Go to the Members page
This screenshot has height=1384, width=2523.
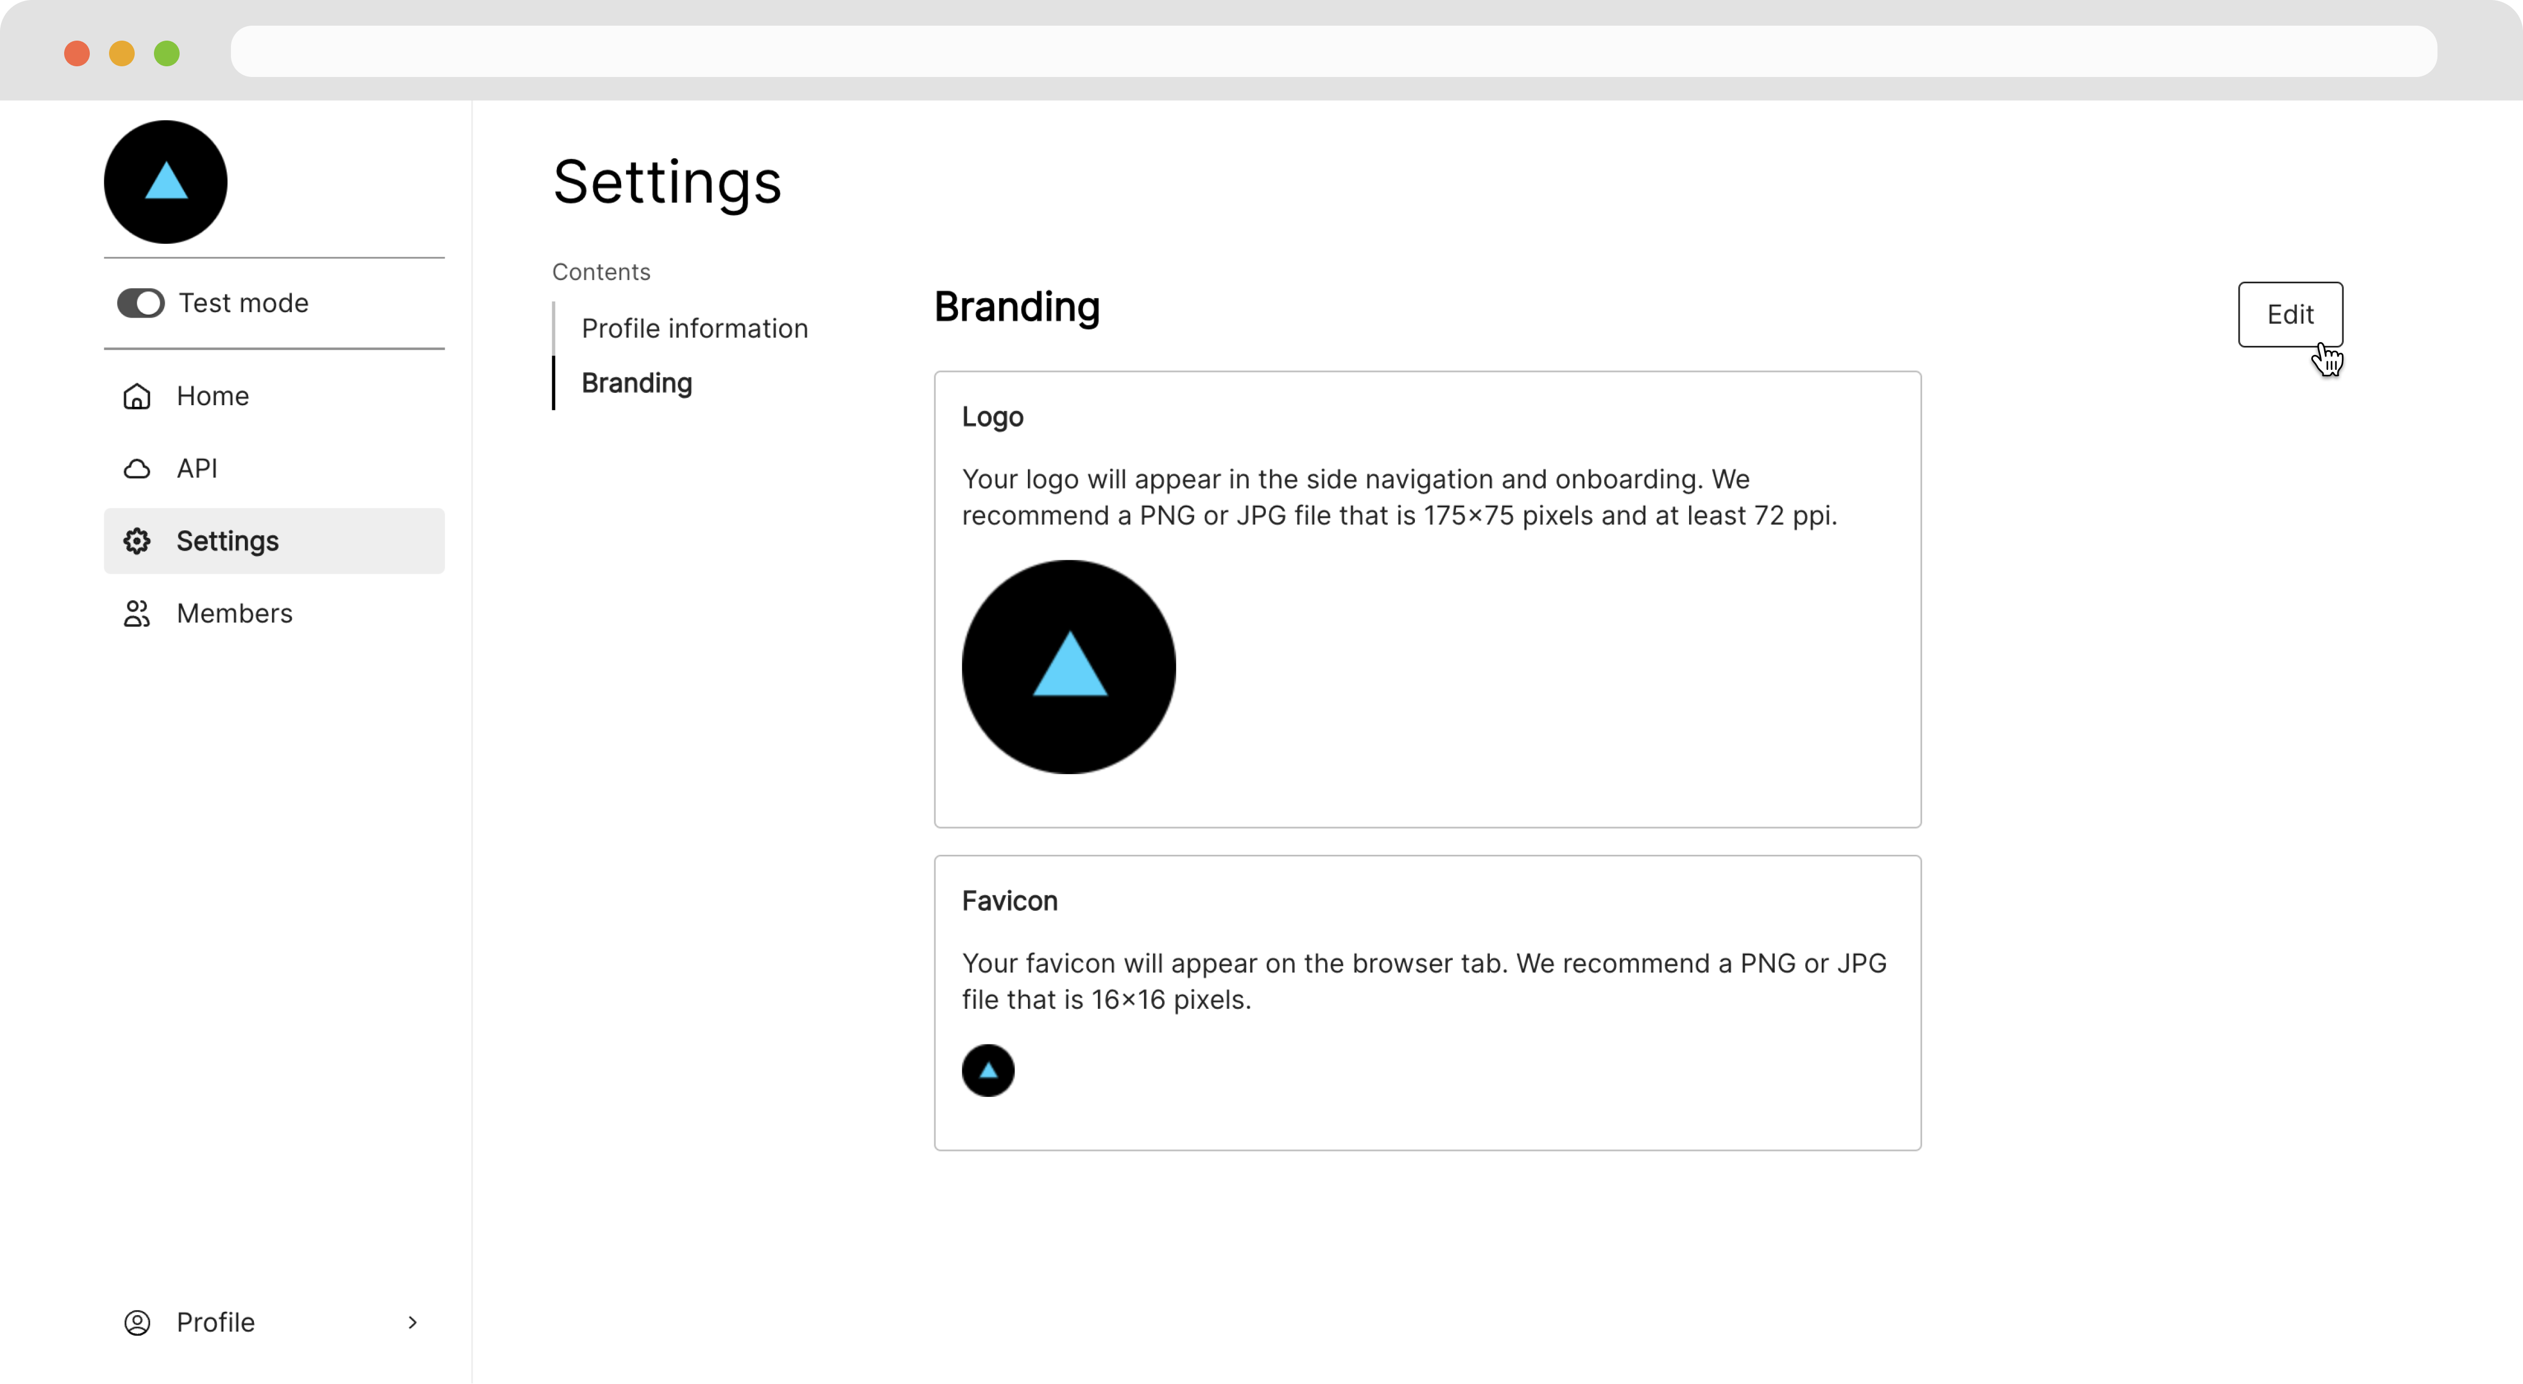coord(234,613)
